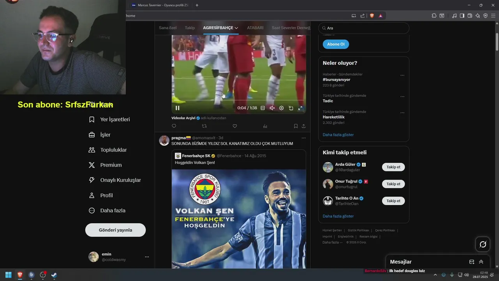Follow Arda Güler

click(x=393, y=167)
